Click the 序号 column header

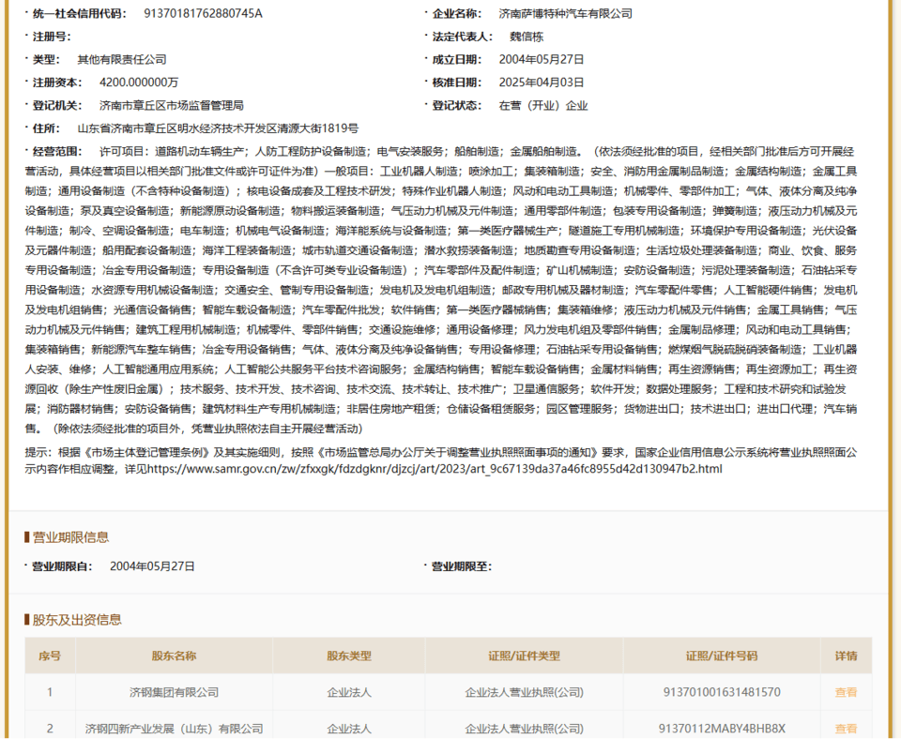tap(50, 656)
